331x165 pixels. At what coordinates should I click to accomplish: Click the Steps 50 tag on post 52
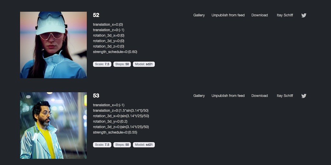[x=122, y=64]
